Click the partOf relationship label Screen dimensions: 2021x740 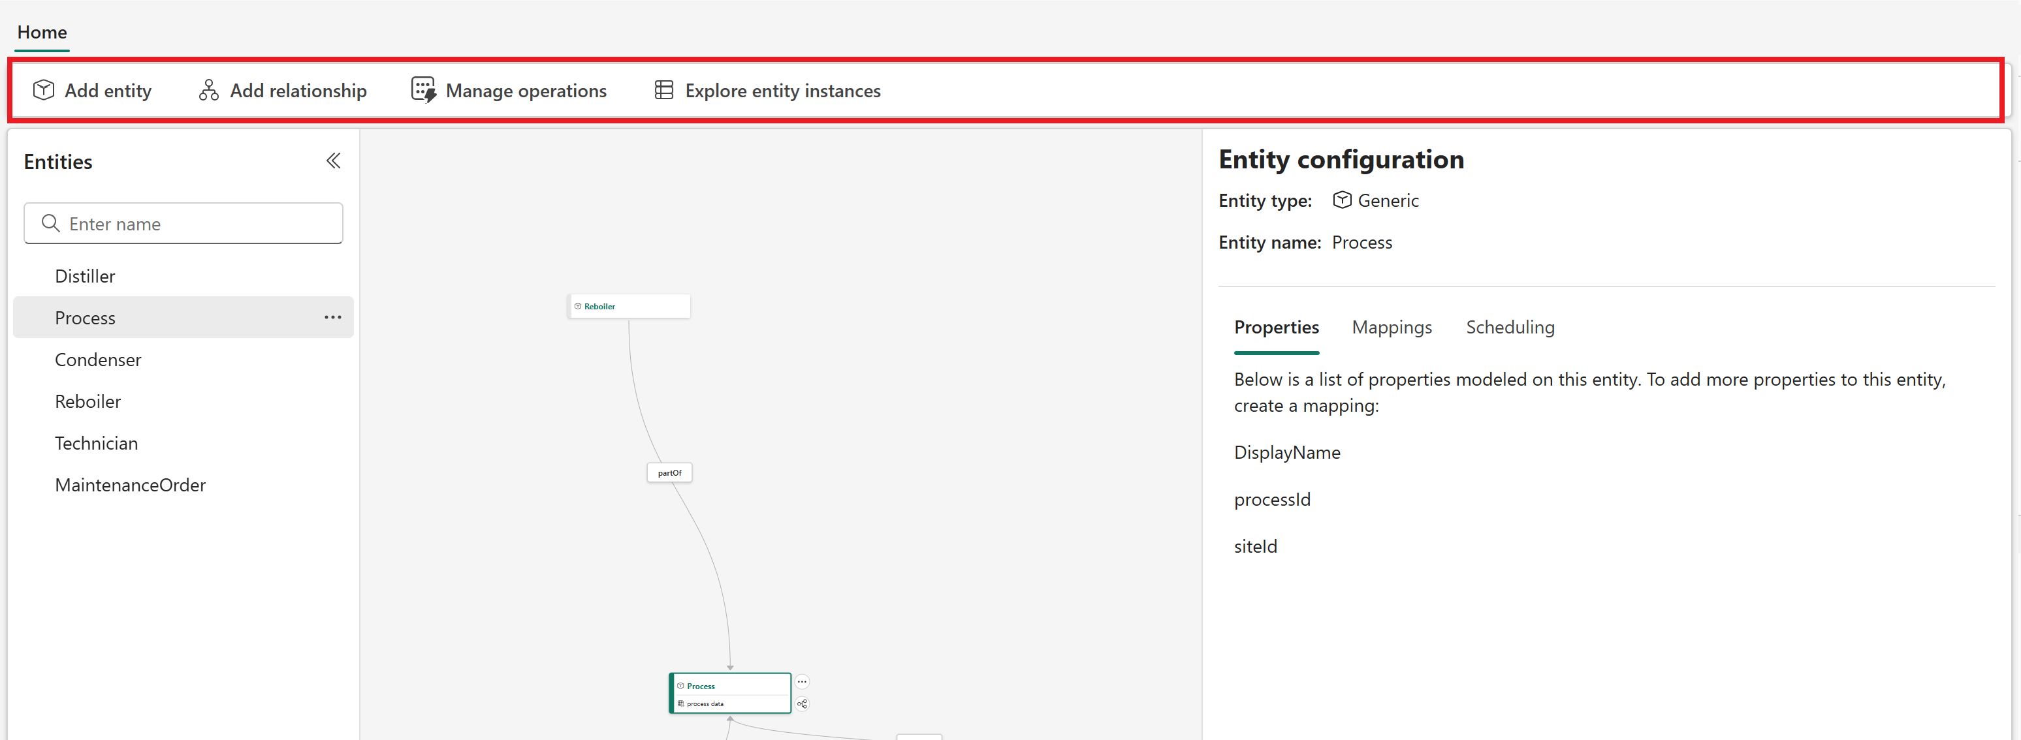pyautogui.click(x=669, y=472)
